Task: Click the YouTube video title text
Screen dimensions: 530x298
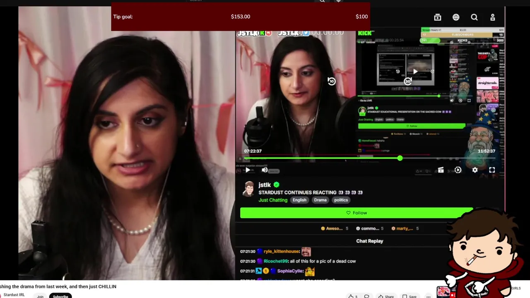Action: (58, 286)
